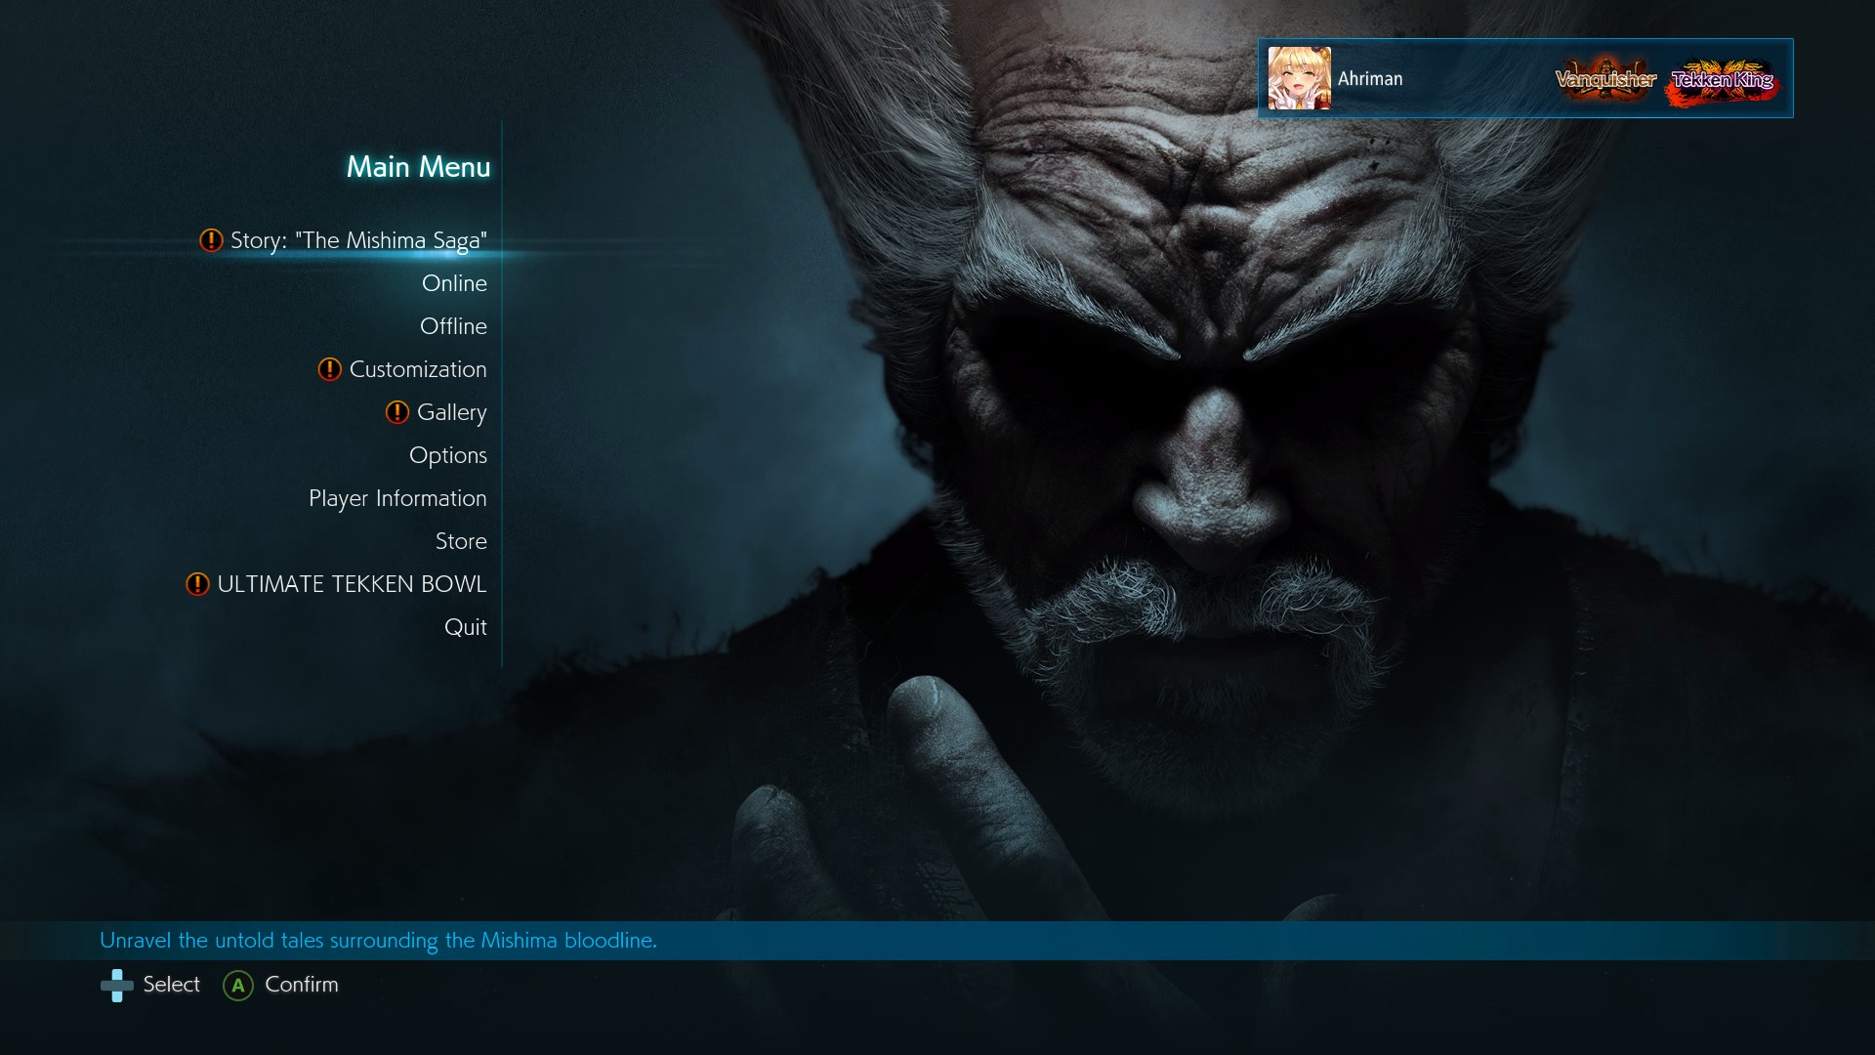Click the alert icon next to Customization
The height and width of the screenshot is (1055, 1875).
[329, 369]
